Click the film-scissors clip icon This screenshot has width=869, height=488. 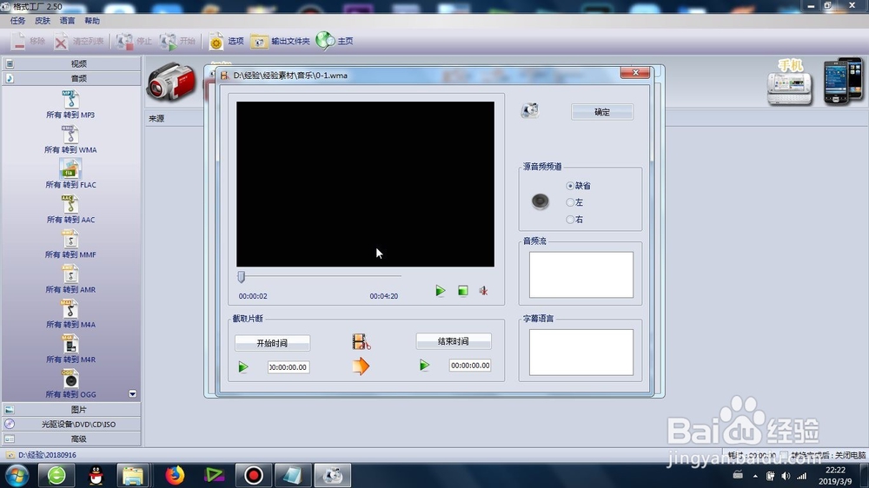coord(361,342)
